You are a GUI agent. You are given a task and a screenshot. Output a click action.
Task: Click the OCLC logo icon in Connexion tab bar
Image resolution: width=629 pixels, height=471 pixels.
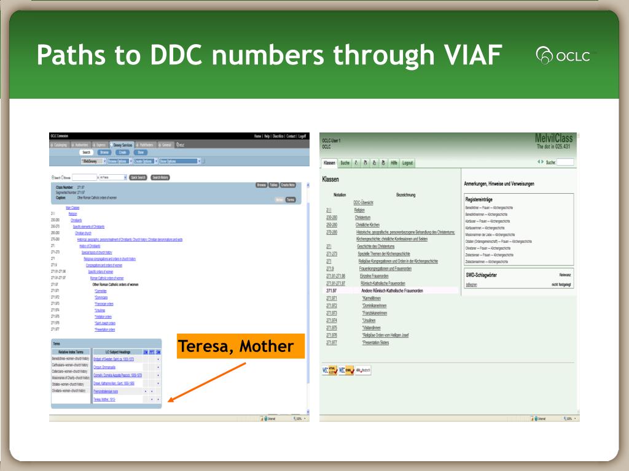(180, 145)
